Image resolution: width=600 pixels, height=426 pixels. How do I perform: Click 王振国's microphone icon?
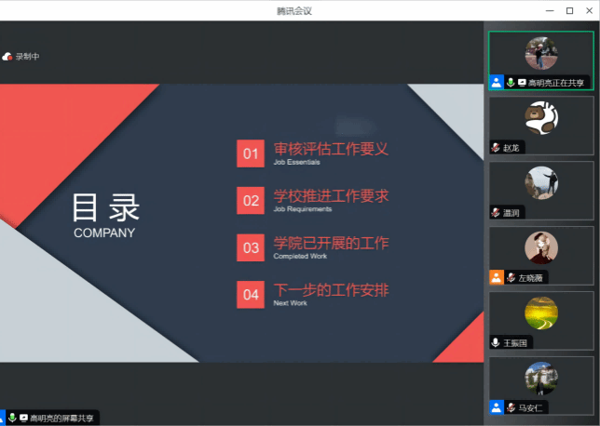click(495, 342)
